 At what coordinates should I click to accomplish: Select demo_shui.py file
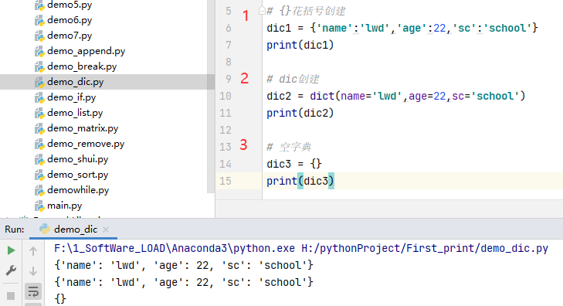(77, 159)
